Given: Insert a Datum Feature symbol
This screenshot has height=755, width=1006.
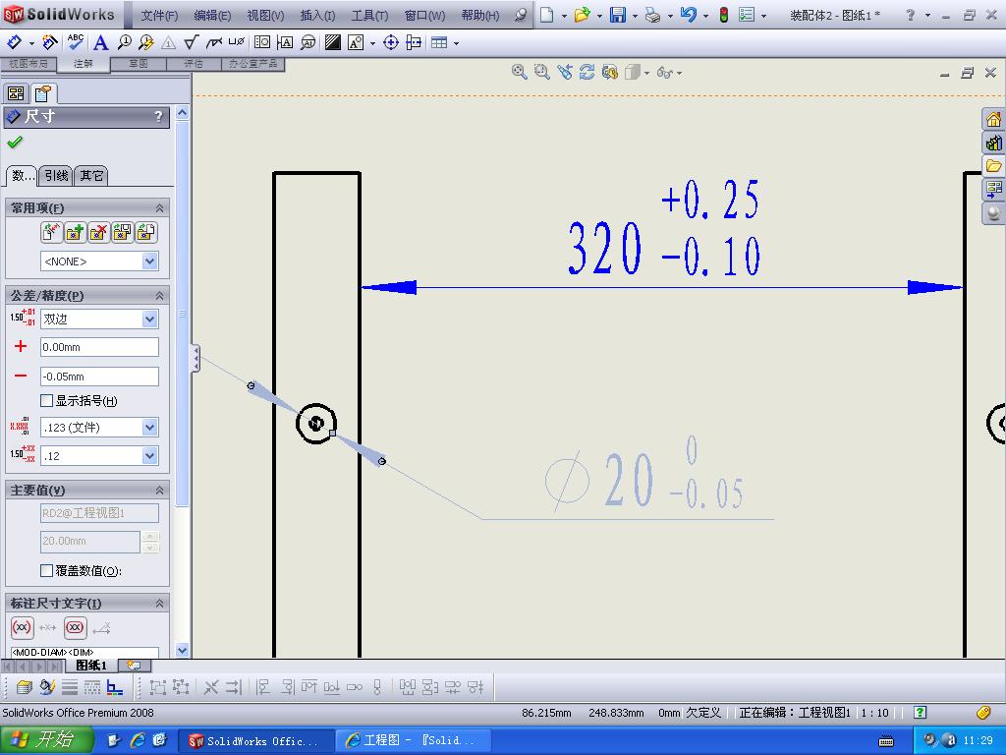Looking at the screenshot, I should coord(285,42).
